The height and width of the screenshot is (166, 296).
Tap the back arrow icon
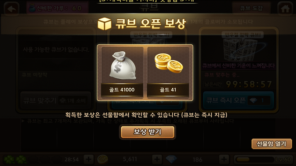tap(12, 9)
